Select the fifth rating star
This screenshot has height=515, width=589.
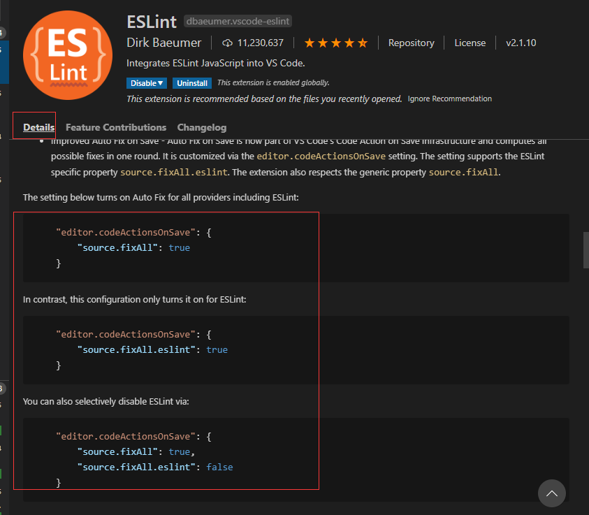(363, 43)
